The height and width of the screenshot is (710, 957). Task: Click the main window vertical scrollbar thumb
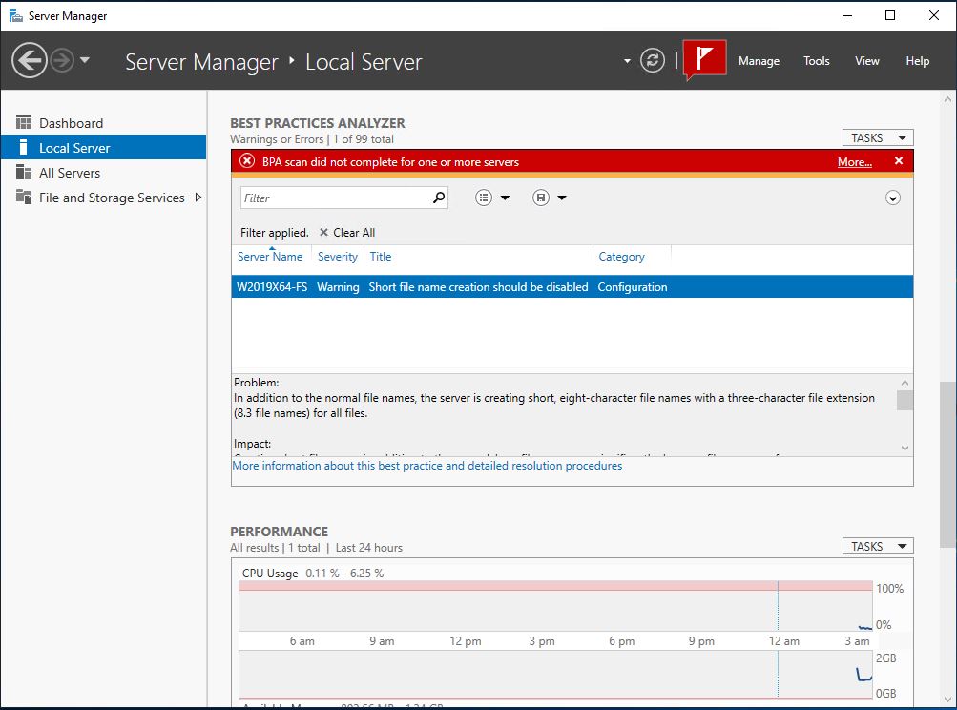click(947, 465)
